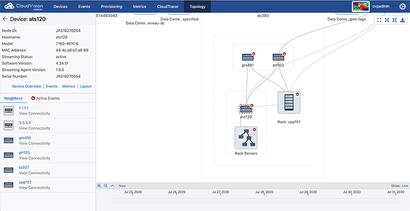410x211 pixels.
Task: Click the event flame badge on Rack Servers
Action: click(254, 130)
